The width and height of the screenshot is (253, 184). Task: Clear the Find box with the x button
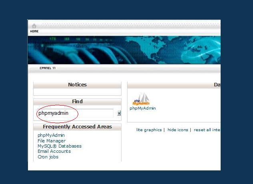click(119, 114)
